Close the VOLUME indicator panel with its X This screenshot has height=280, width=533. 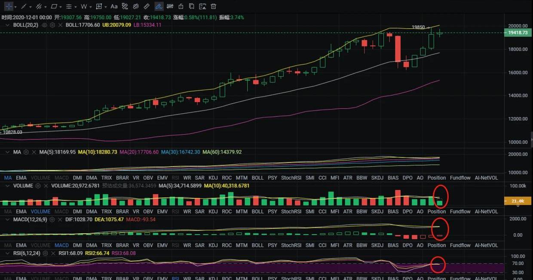click(46, 186)
